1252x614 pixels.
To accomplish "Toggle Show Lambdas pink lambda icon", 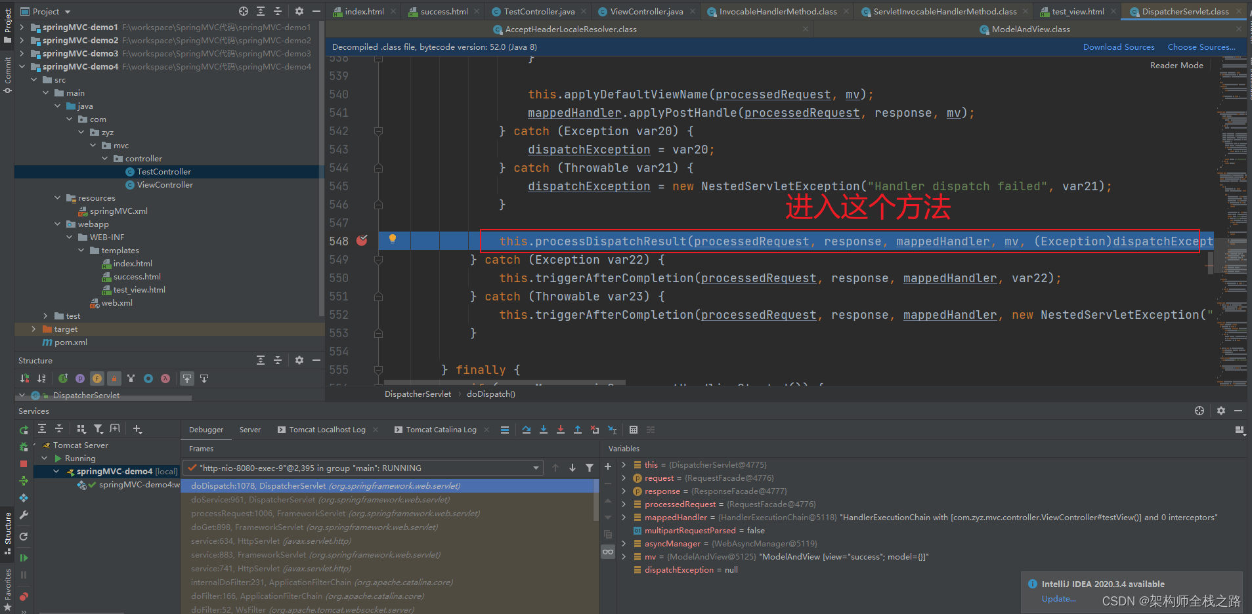I will pos(165,379).
